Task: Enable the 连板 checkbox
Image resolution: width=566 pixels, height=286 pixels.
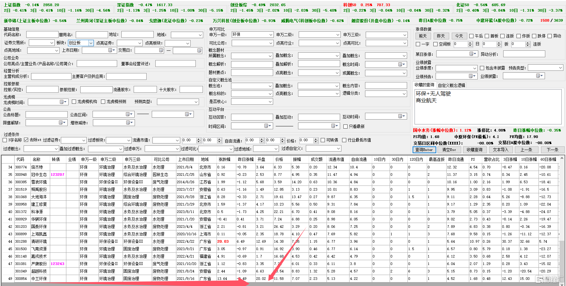Action: pos(503,36)
